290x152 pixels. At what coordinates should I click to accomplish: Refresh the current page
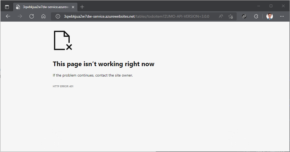(32, 16)
